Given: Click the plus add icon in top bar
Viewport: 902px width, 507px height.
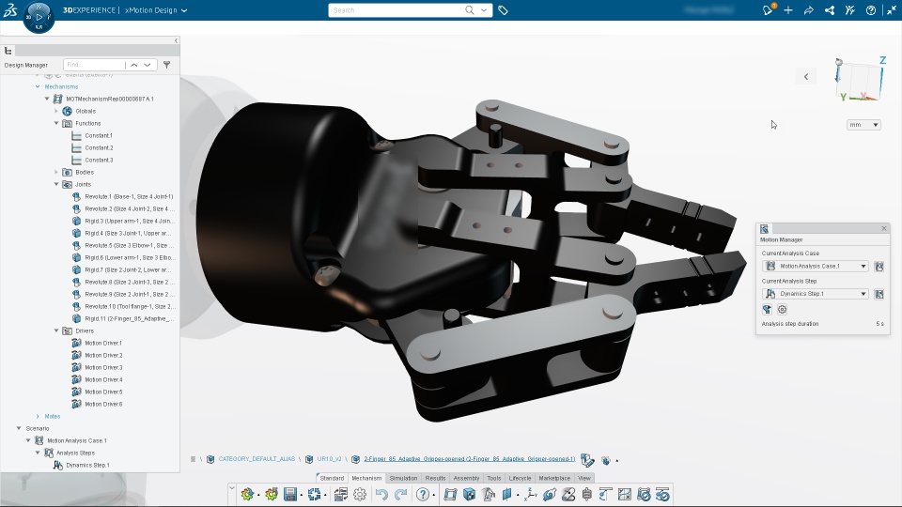Looking at the screenshot, I should pyautogui.click(x=788, y=10).
